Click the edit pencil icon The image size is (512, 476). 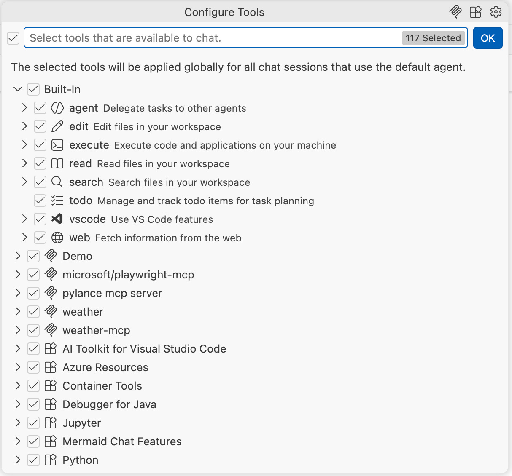(x=57, y=126)
